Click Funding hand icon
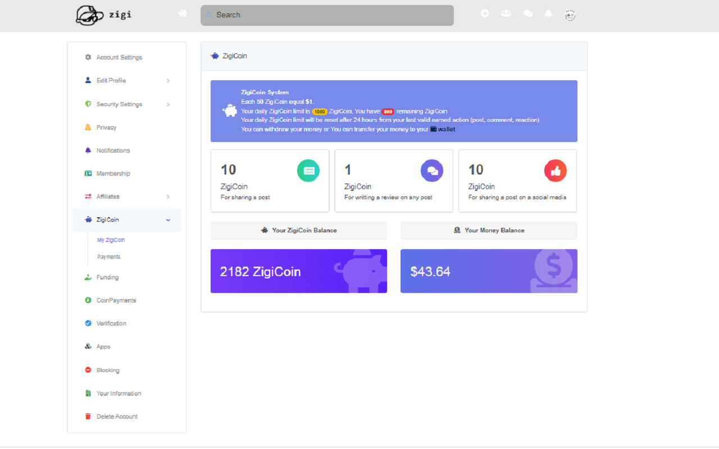The height and width of the screenshot is (449, 719). tap(88, 277)
